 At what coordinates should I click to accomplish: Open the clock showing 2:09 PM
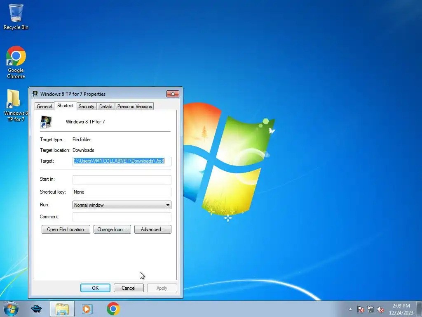click(x=401, y=309)
